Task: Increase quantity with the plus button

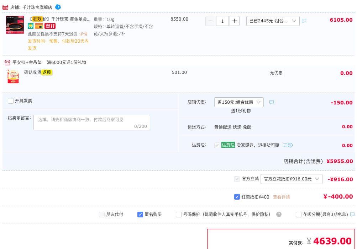Action: pos(235,21)
